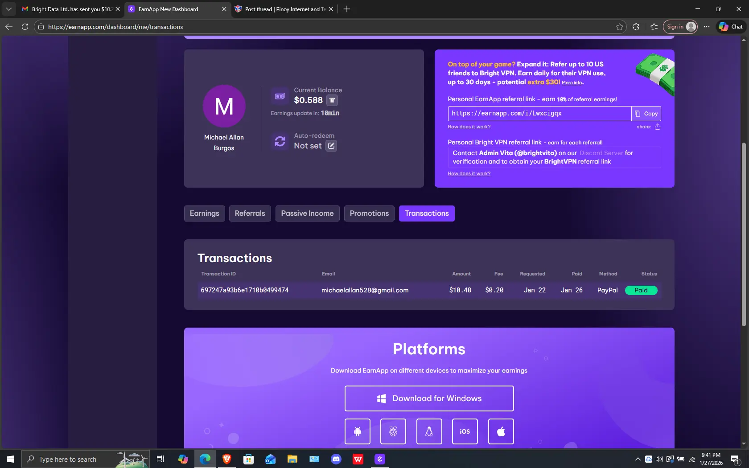Edit the Auto-redeem Not set option
This screenshot has height=468, width=749.
coord(331,146)
